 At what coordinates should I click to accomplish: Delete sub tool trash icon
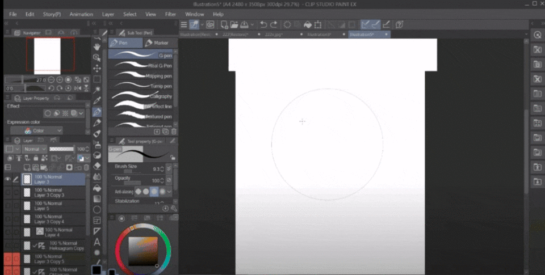174,132
